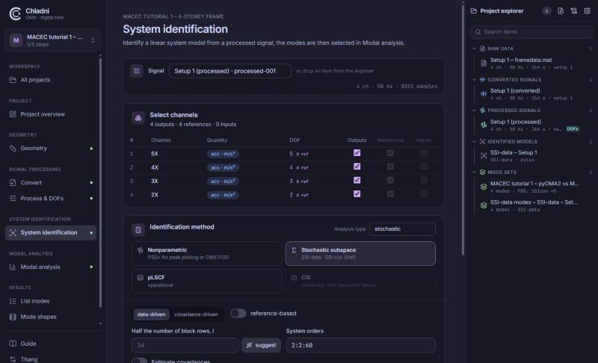
Task: Select the data-driven tab
Action: (x=152, y=314)
